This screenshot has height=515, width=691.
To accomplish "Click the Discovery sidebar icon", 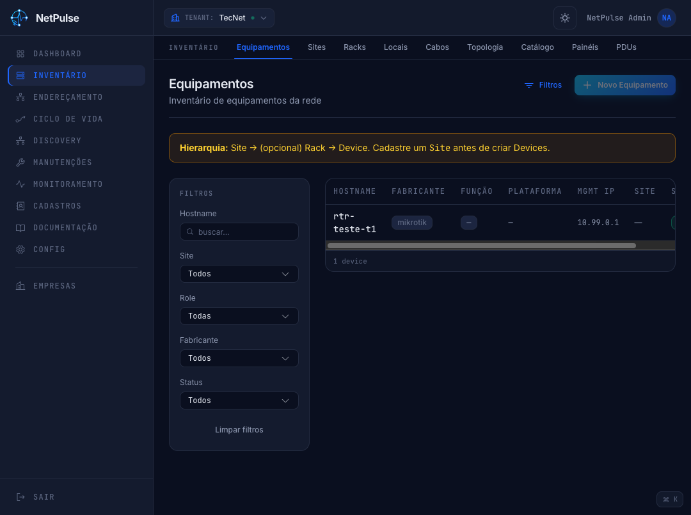I will (x=20, y=141).
